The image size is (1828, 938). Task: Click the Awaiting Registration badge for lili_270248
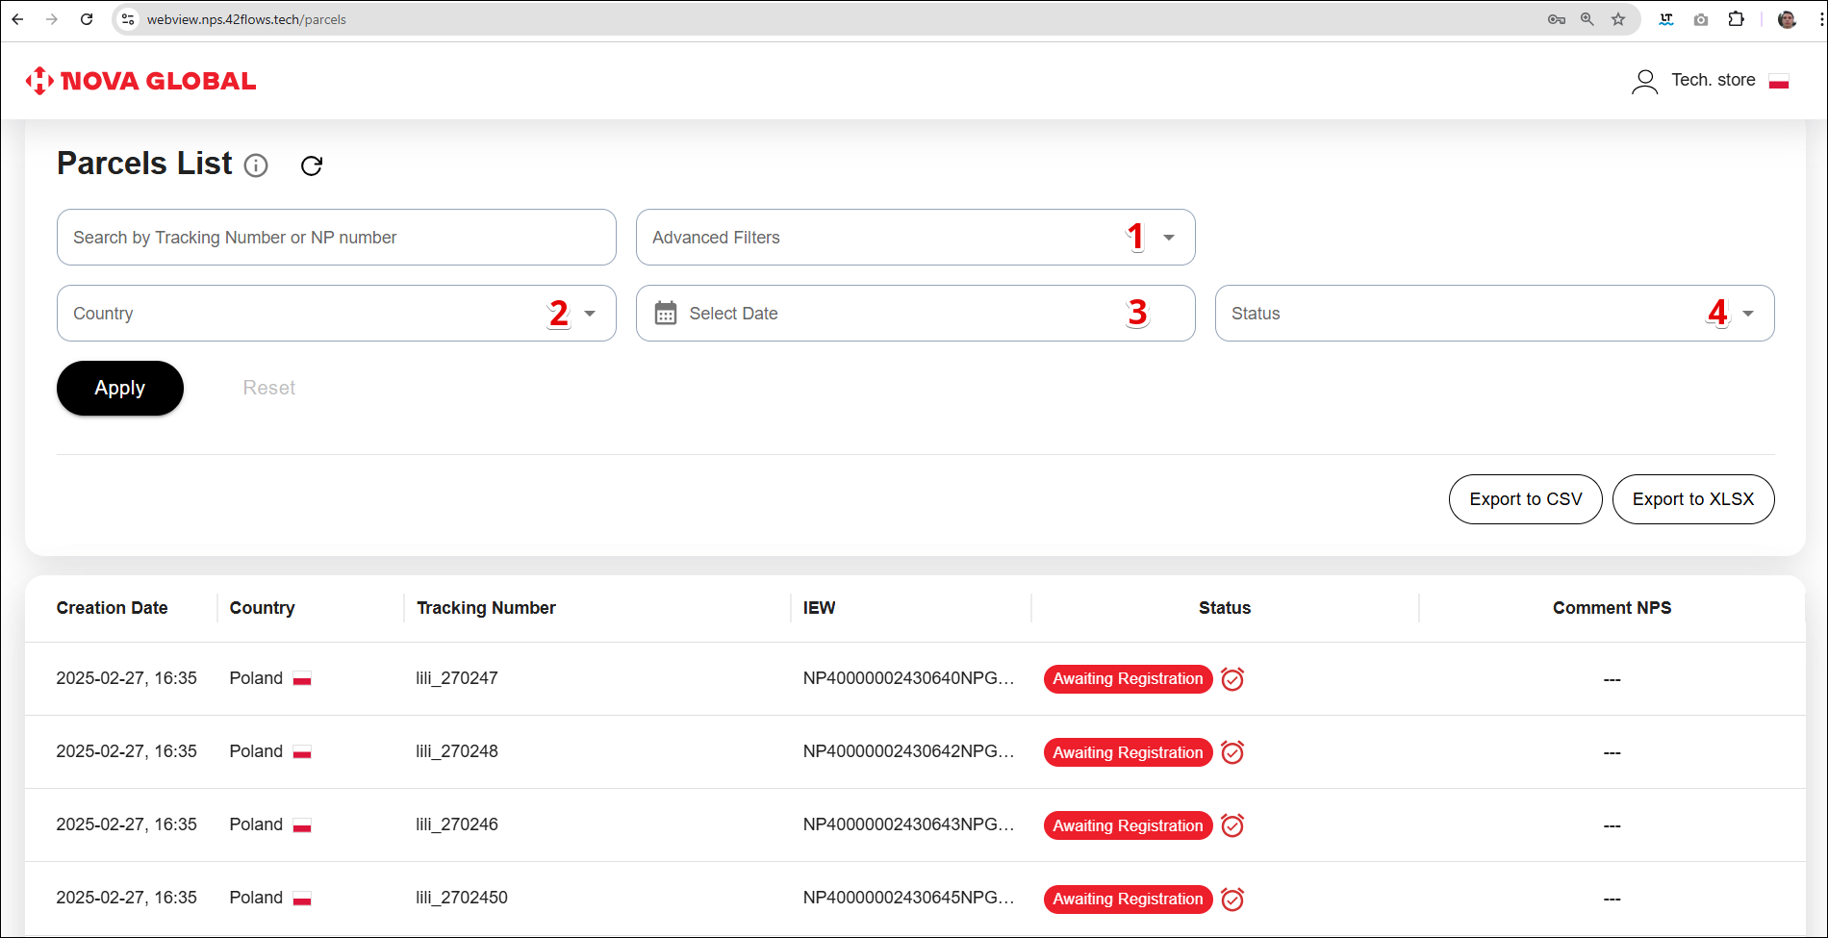(1128, 752)
